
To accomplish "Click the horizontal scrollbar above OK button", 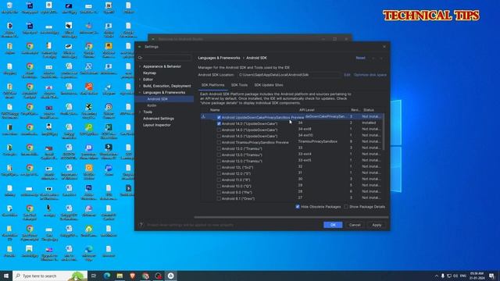I will (x=291, y=217).
